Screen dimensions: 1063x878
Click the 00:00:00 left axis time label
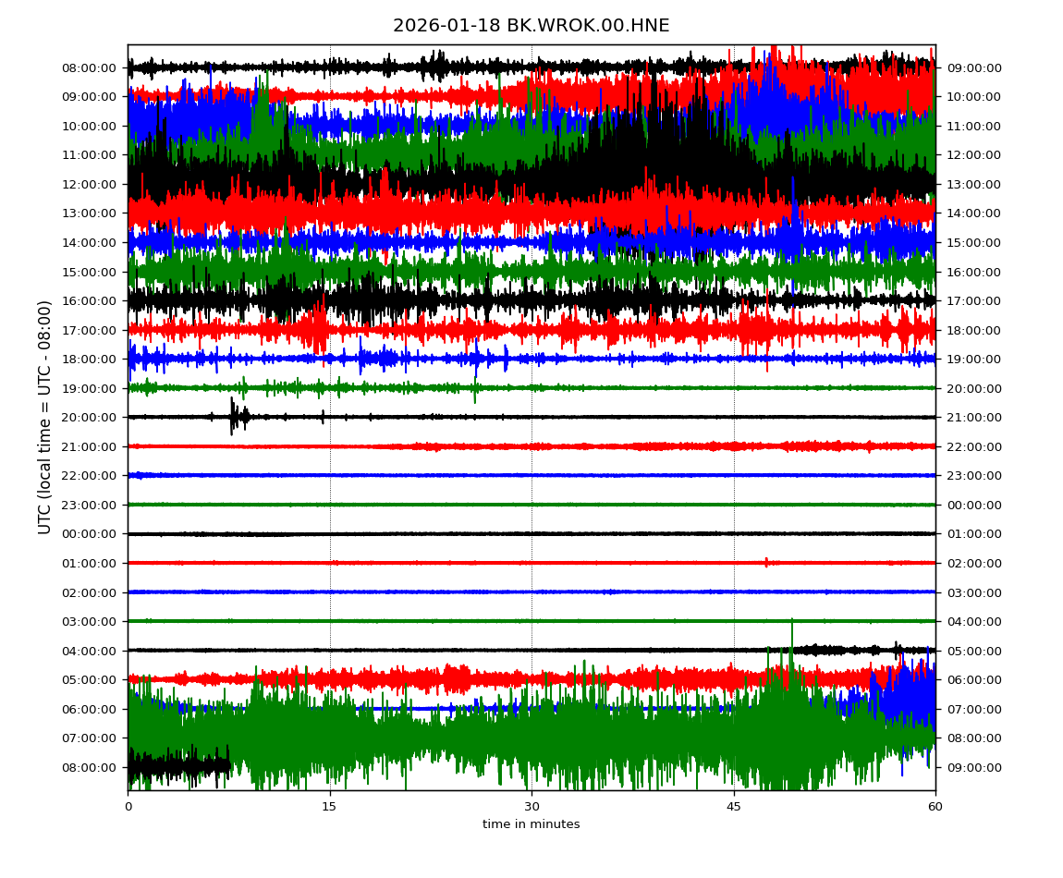[89, 534]
